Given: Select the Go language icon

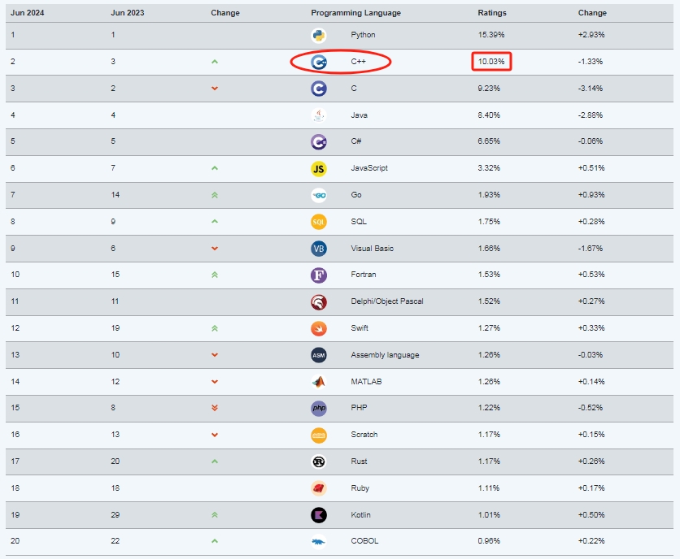Looking at the screenshot, I should coord(319,196).
